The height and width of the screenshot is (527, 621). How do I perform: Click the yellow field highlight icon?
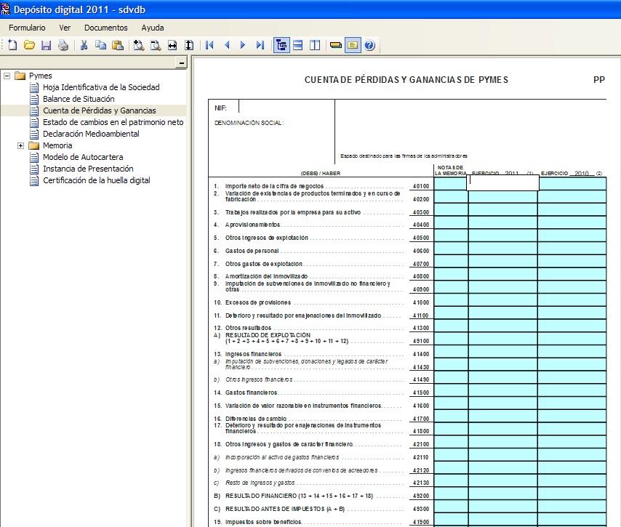click(x=336, y=45)
